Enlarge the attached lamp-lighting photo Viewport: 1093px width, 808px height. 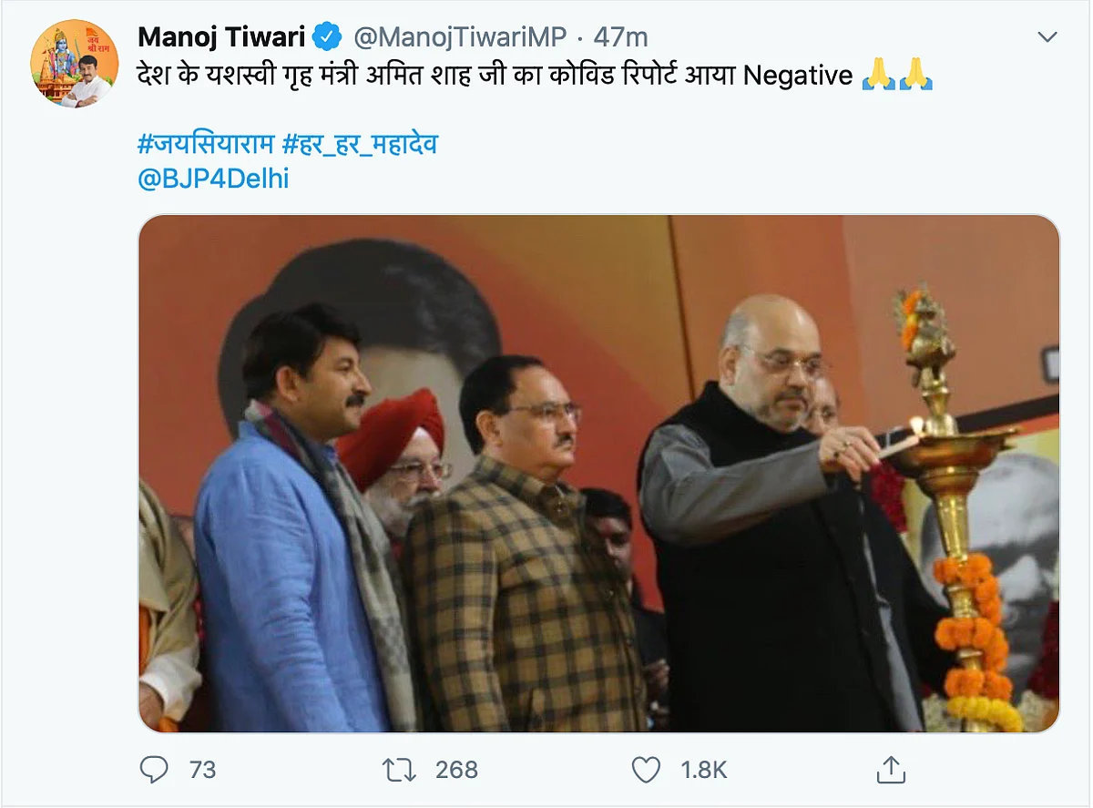598,474
